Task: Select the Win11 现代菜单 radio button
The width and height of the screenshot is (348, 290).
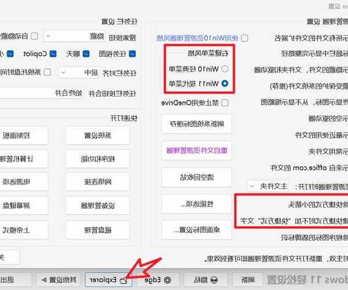Action: 225,84
